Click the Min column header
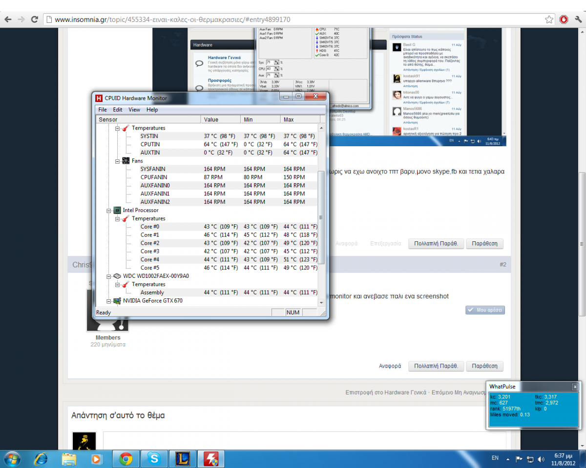Screen dimensions: 586x468 point(261,119)
